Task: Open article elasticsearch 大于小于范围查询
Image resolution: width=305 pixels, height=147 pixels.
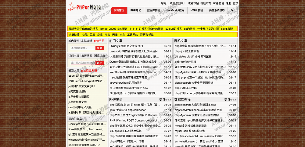Action: (194, 82)
